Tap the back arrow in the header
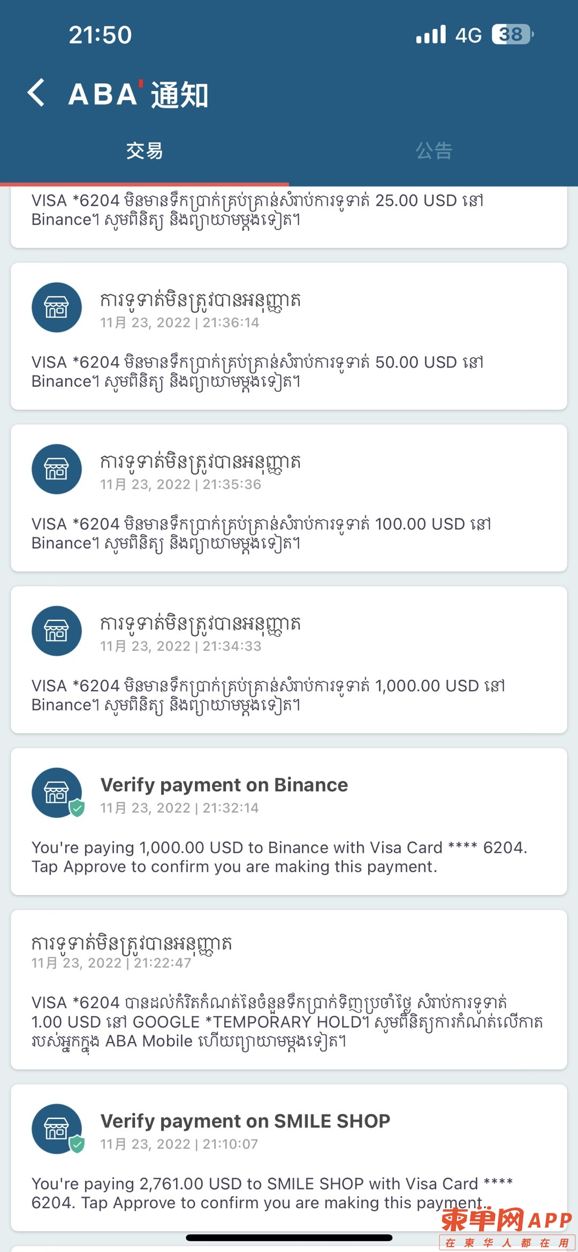578x1252 pixels. point(36,93)
